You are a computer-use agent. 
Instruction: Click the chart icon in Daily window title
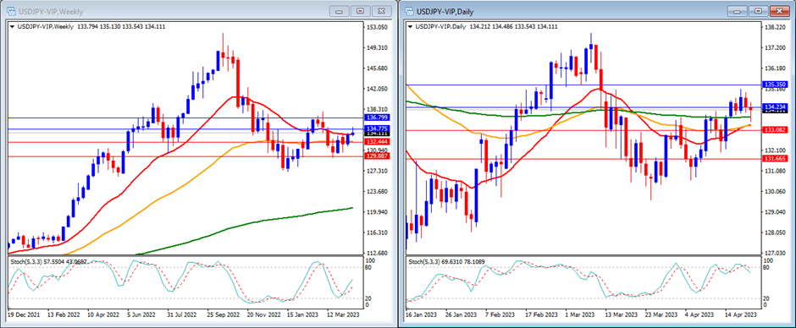click(410, 11)
